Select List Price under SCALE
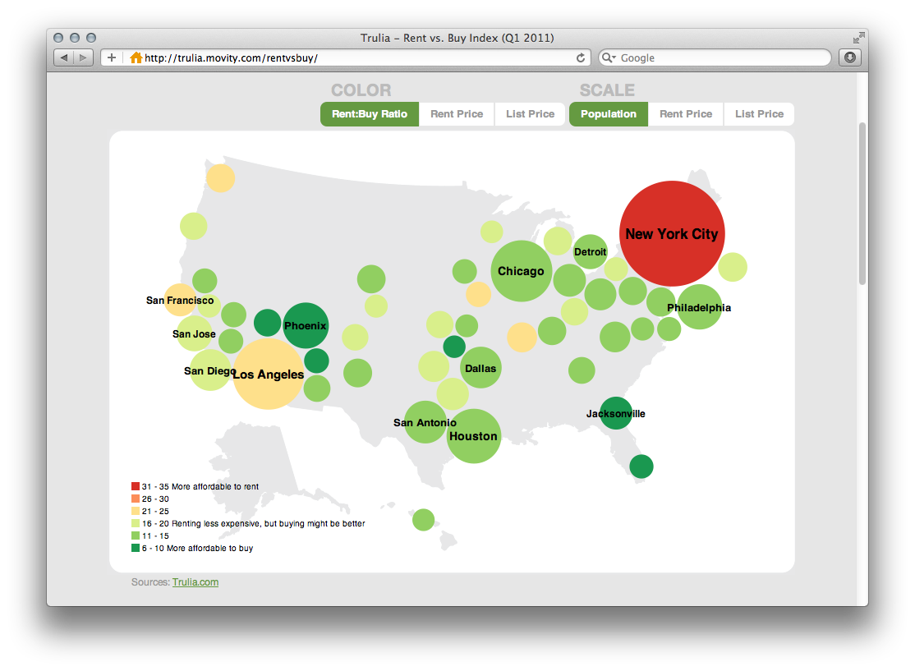915x671 pixels. (x=758, y=113)
